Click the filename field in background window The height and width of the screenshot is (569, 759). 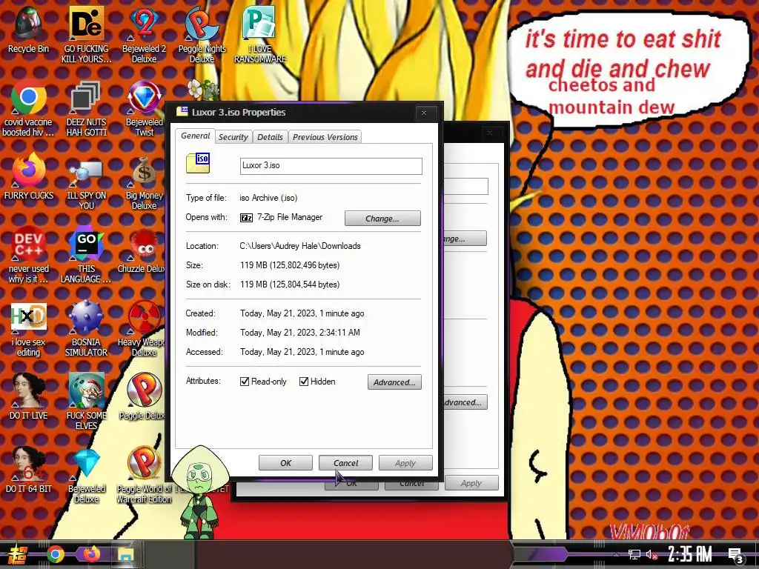coord(465,186)
